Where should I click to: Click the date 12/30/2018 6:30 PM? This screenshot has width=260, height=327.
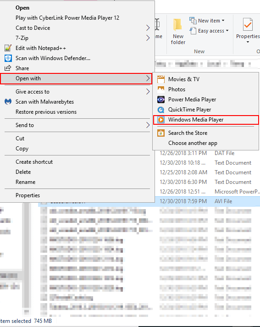(x=183, y=182)
